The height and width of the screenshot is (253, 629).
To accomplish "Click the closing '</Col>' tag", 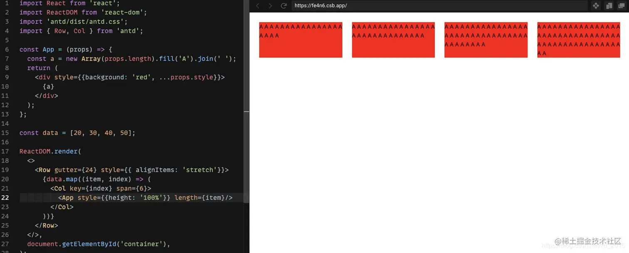I will 62,207.
